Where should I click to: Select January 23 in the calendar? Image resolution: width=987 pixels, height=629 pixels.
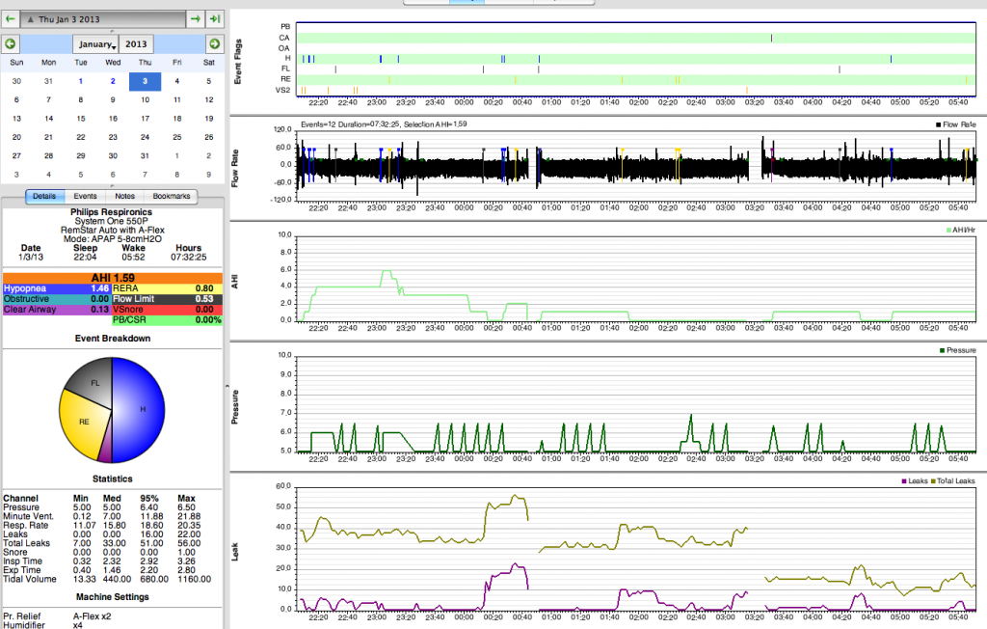point(113,137)
